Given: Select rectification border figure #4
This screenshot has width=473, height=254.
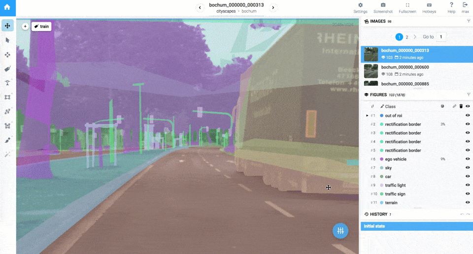Looking at the screenshot, I should click(417, 142).
